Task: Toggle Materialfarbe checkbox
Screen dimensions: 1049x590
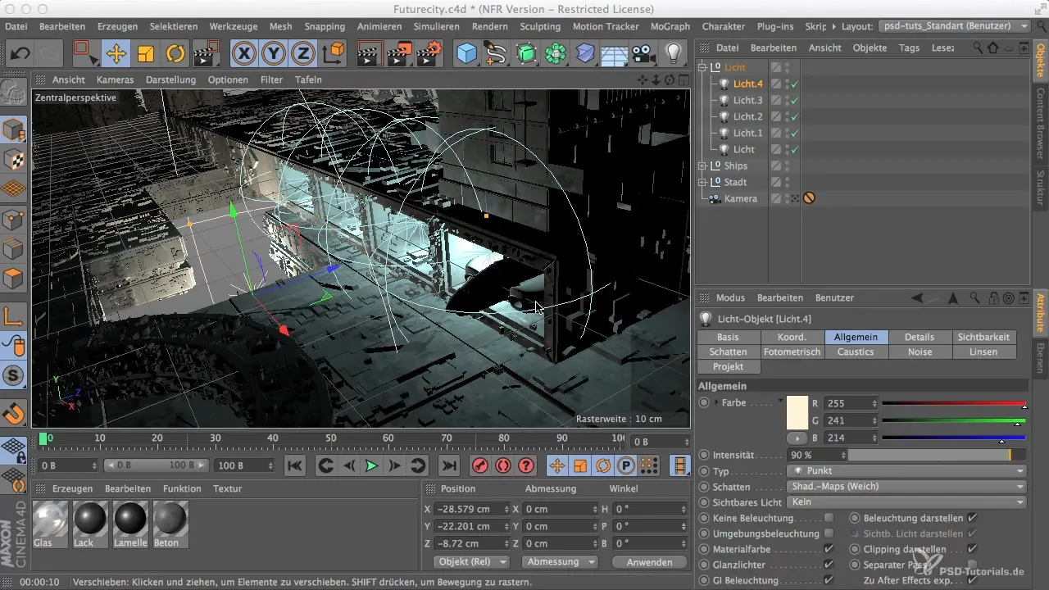Action: pyautogui.click(x=829, y=549)
